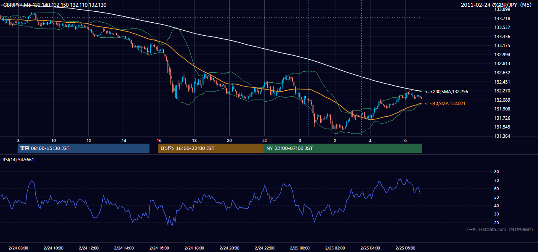Click the GBPJPY#,M5 symbol header text
538x252 pixels.
[x=54, y=5]
